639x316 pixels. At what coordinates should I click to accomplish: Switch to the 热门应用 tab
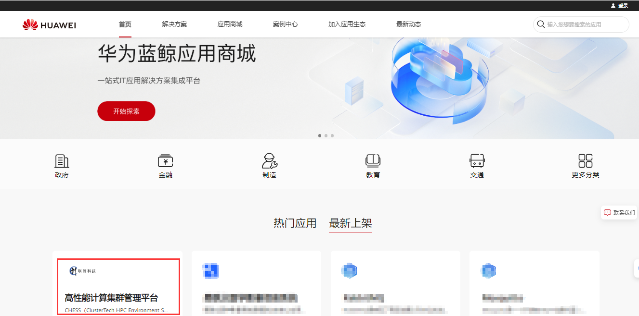click(295, 223)
